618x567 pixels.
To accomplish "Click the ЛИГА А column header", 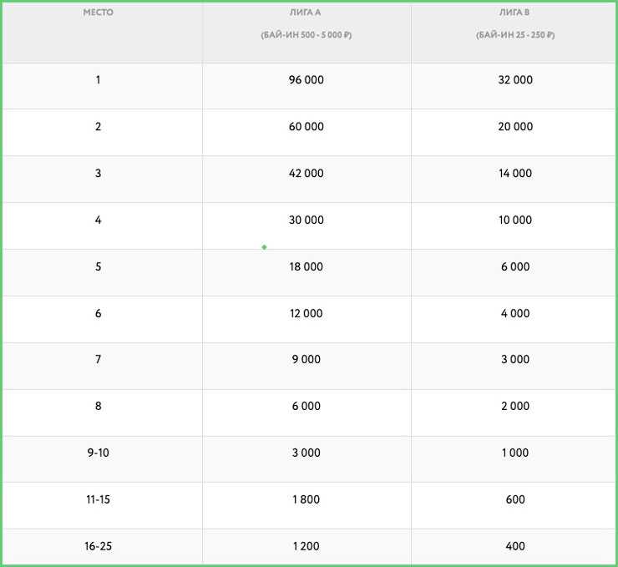I will click(x=306, y=13).
